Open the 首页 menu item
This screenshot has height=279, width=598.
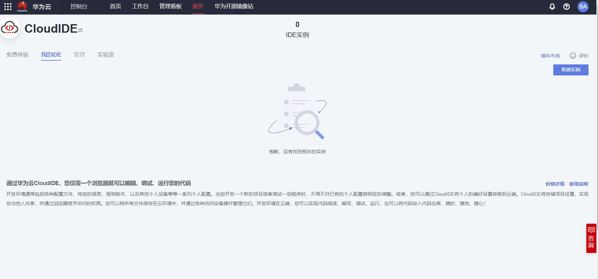click(115, 7)
